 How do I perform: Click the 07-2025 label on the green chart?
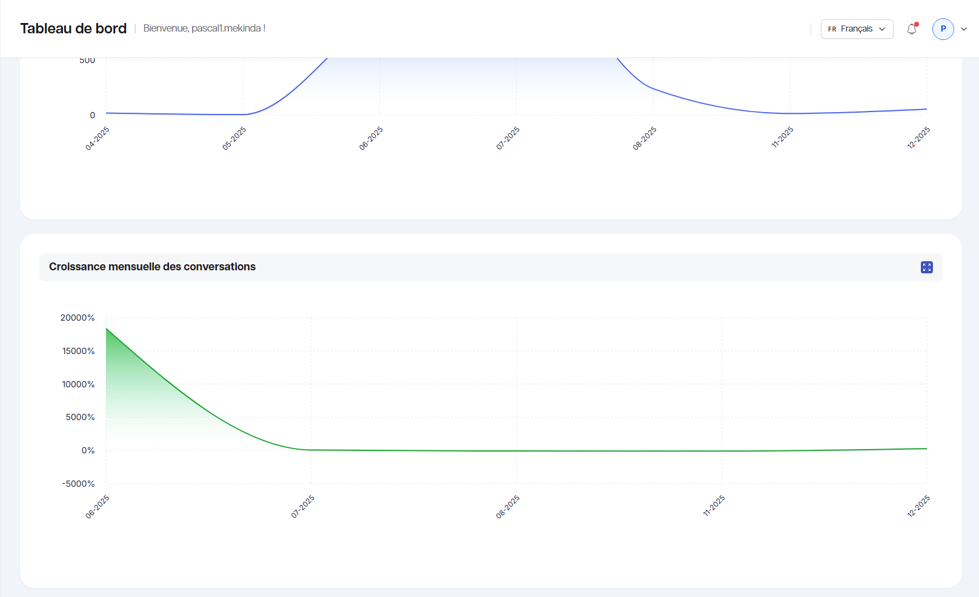pyautogui.click(x=303, y=507)
